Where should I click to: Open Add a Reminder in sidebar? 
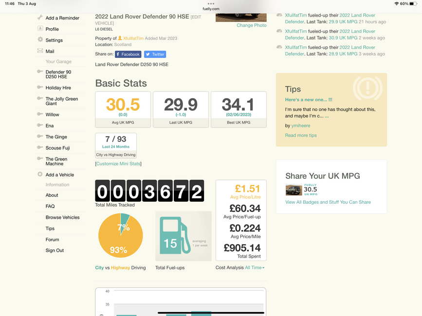tap(62, 18)
